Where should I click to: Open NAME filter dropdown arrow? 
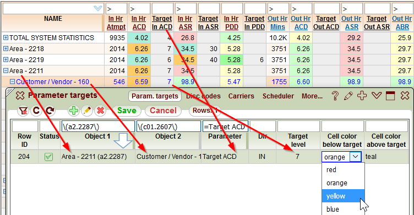98,9
